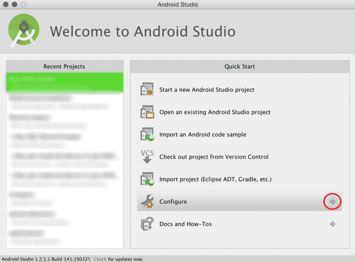This screenshot has width=355, height=262.
Task: Choose "Open an existing Android Studio project" label
Action: pyautogui.click(x=215, y=112)
